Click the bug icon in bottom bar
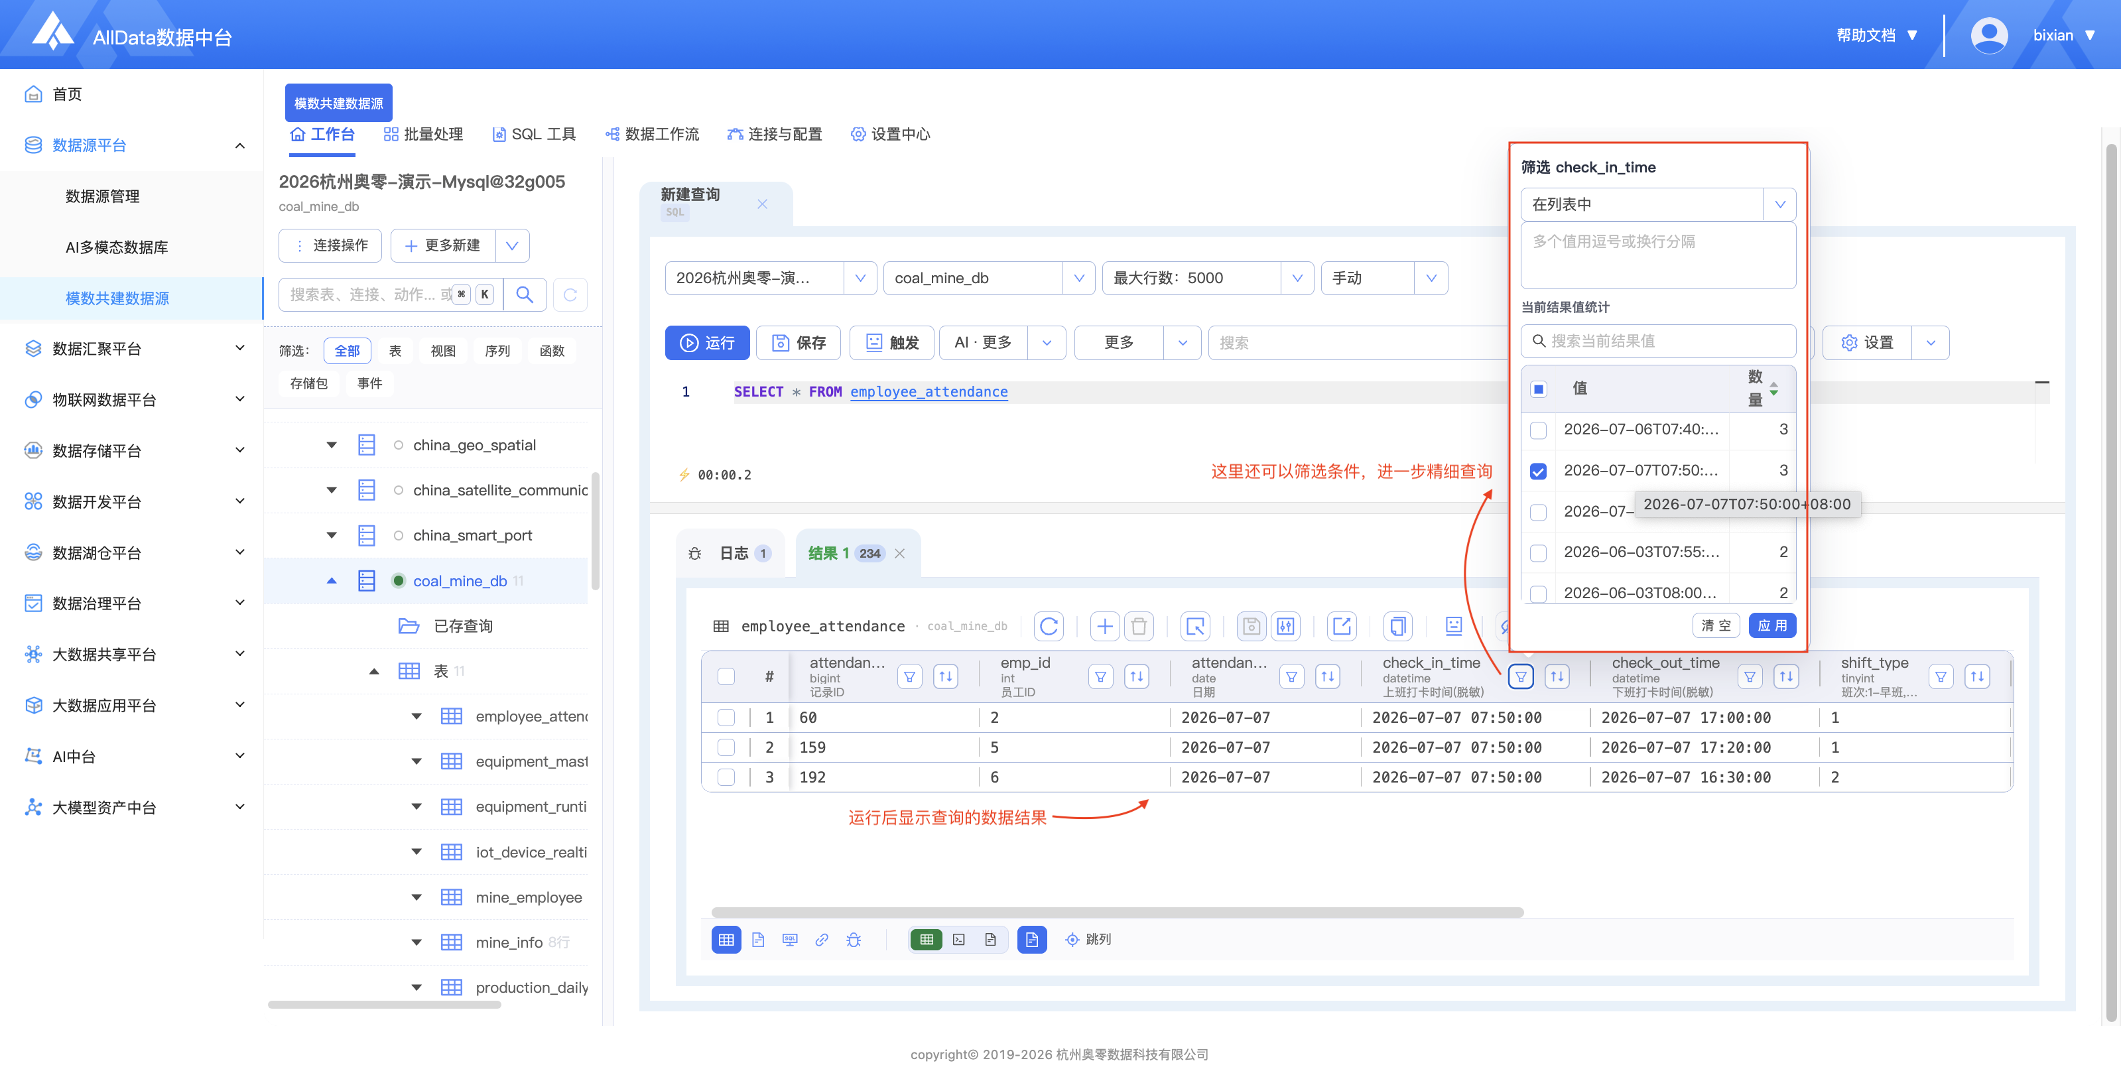The width and height of the screenshot is (2121, 1077). click(x=854, y=938)
